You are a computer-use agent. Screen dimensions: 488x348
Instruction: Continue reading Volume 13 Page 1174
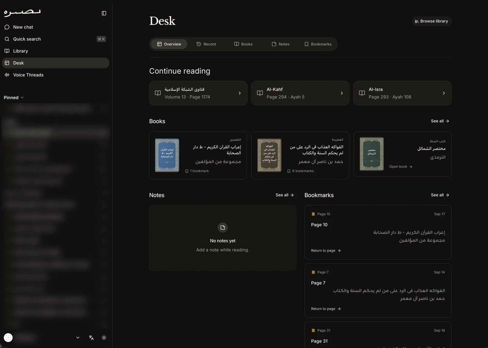click(x=198, y=93)
